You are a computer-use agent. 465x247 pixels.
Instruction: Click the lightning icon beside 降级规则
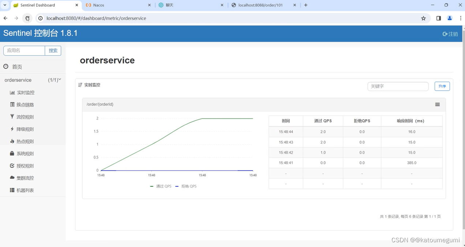tap(12, 129)
